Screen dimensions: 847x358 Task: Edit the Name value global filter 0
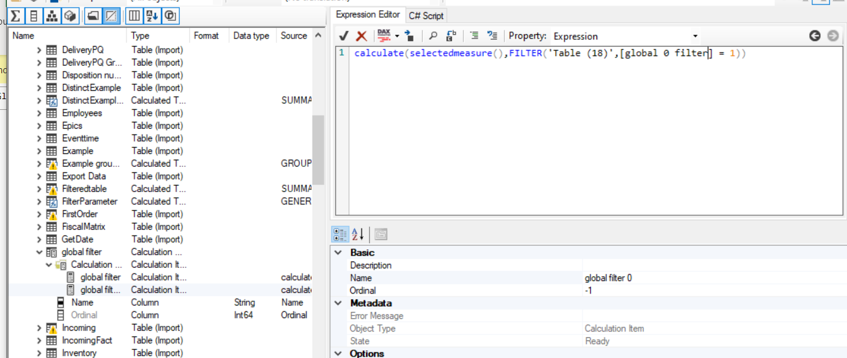point(714,278)
